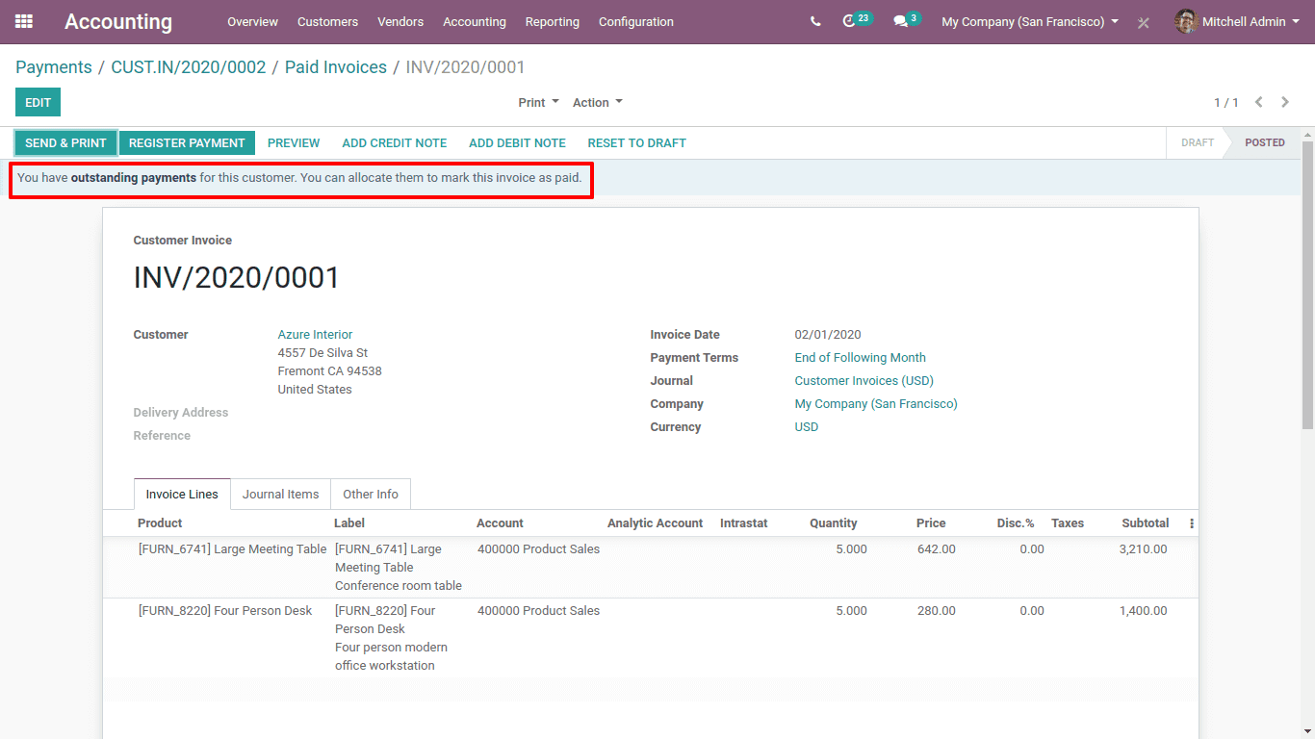Open Azure Interior customer link
Image resolution: width=1315 pixels, height=739 pixels.
pyautogui.click(x=316, y=335)
